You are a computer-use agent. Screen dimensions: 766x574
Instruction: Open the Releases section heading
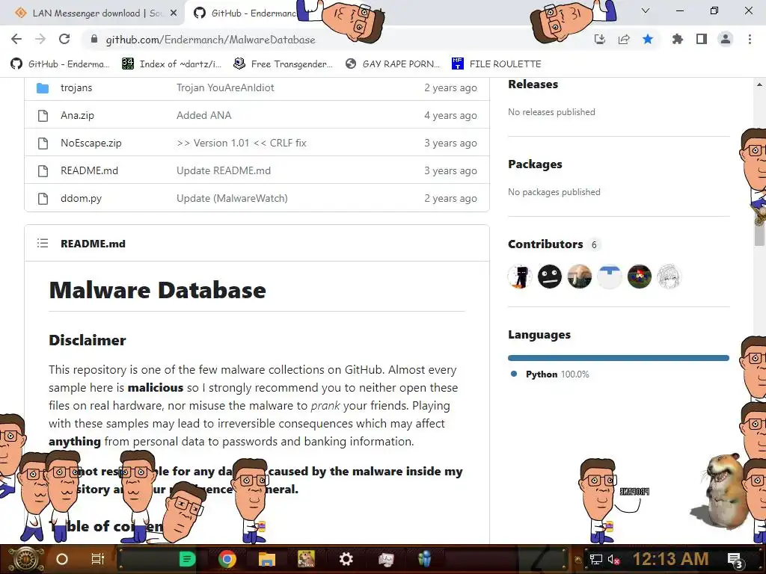pyautogui.click(x=533, y=84)
